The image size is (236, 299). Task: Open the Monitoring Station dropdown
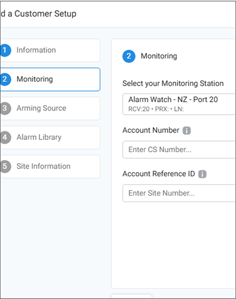click(x=179, y=104)
